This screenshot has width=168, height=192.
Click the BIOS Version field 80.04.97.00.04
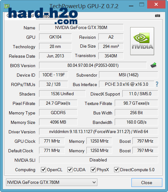(x=93, y=65)
